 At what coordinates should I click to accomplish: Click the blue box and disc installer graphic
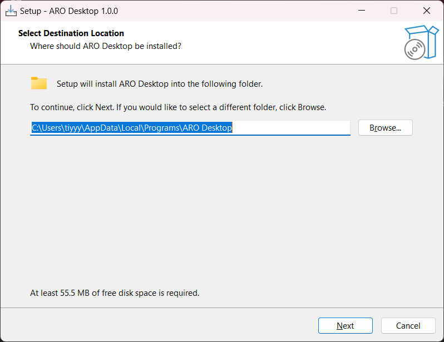[x=421, y=42]
